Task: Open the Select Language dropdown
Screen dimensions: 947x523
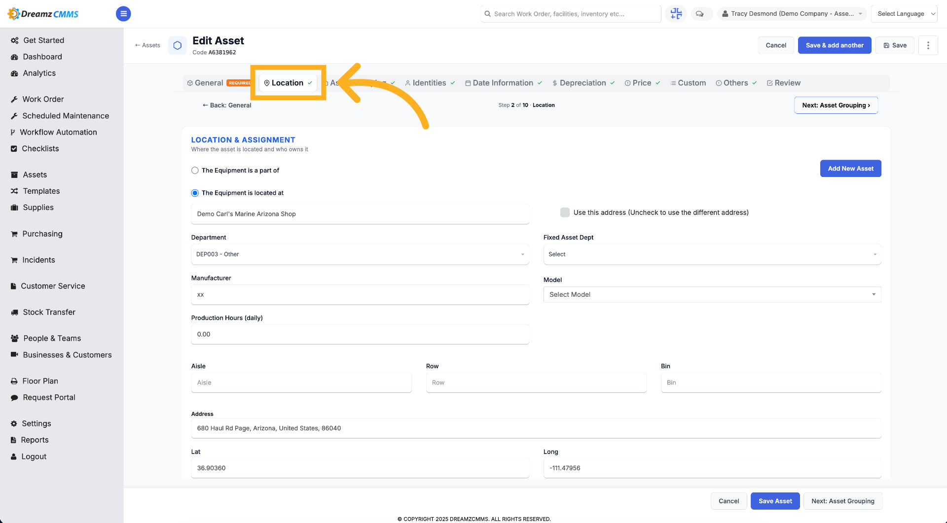Action: point(904,14)
